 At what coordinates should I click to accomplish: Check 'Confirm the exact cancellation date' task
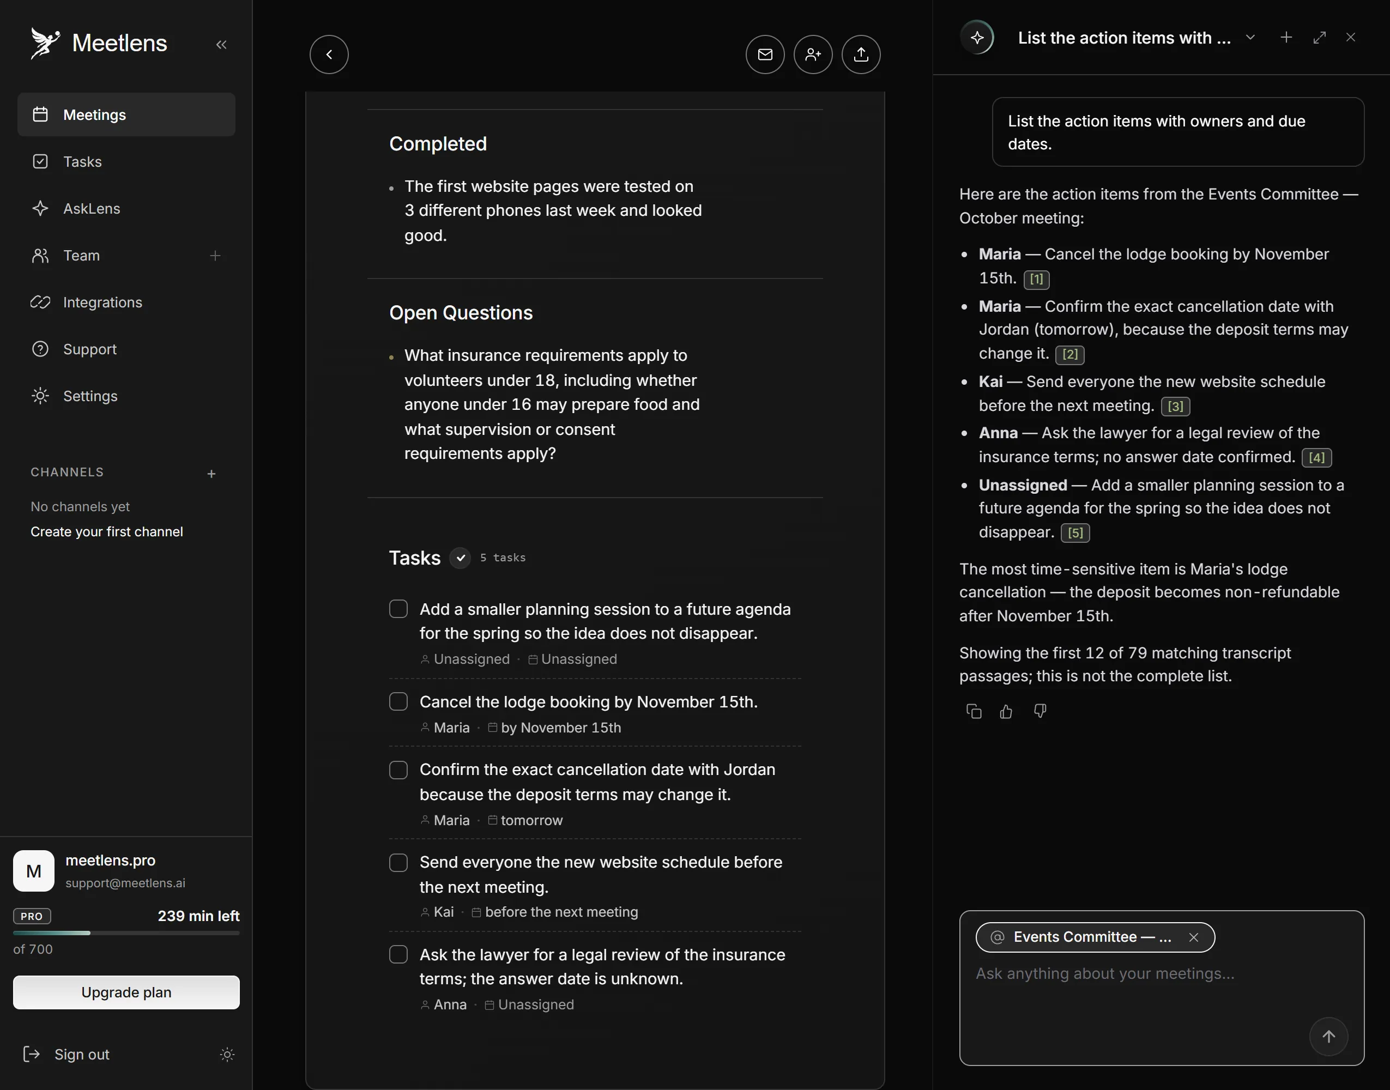click(x=398, y=770)
